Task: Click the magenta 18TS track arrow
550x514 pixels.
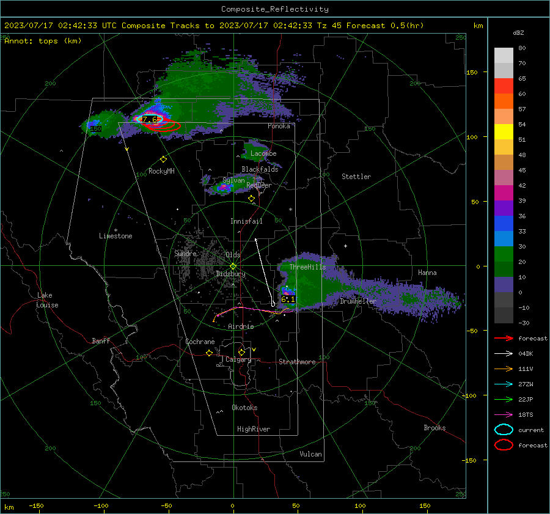Action: (504, 415)
